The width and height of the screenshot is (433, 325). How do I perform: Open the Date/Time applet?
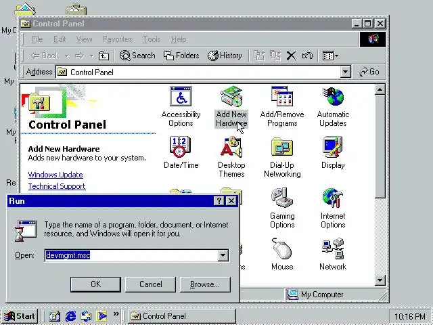click(181, 152)
